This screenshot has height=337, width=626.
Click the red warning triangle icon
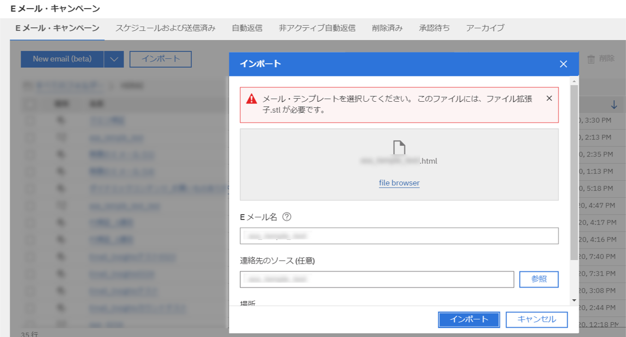251,99
